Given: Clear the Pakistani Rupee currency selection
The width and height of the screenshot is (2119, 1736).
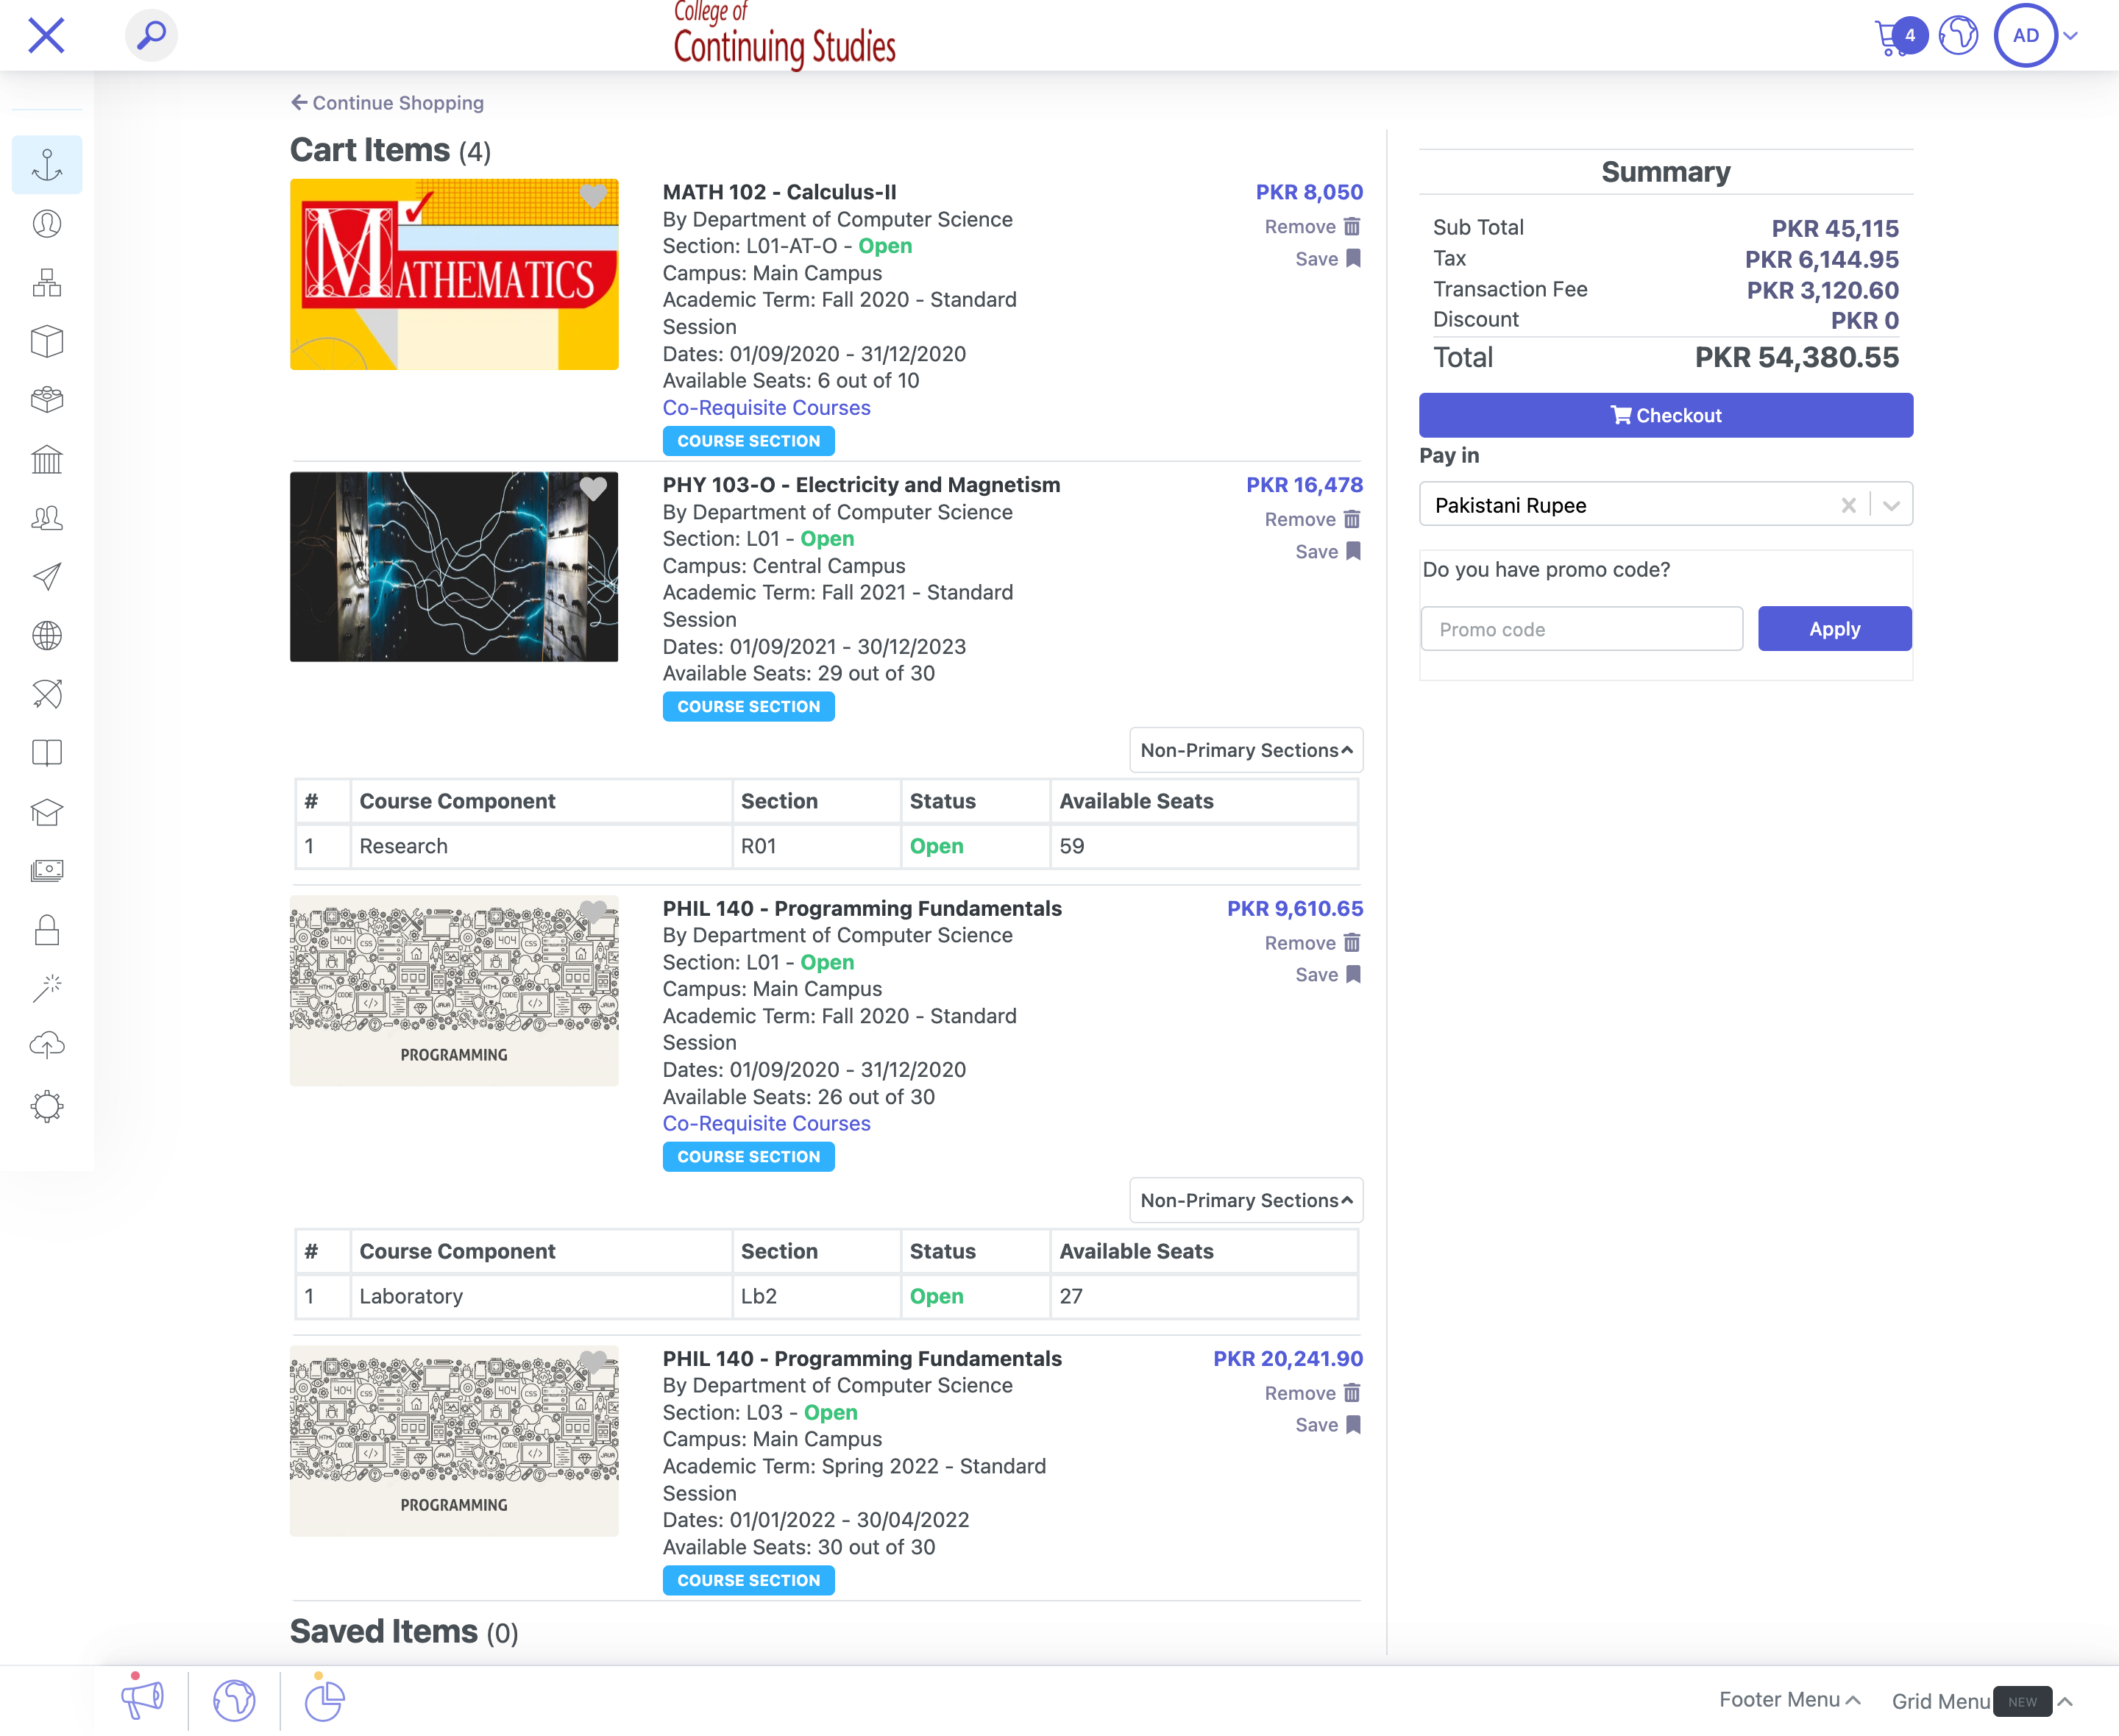Looking at the screenshot, I should pyautogui.click(x=1848, y=505).
